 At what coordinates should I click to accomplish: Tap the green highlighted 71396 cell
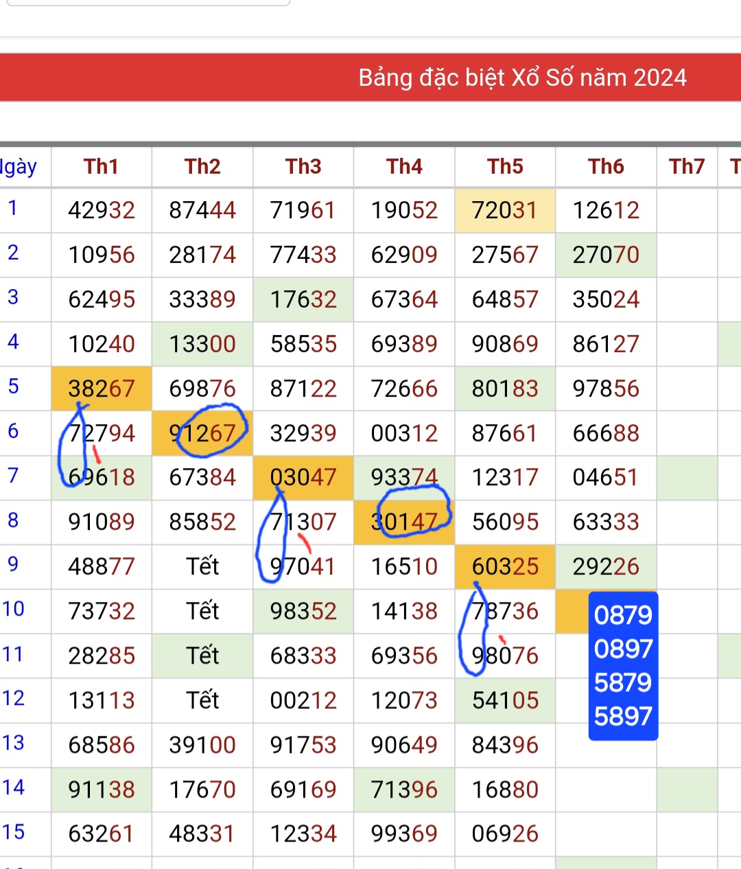404,789
